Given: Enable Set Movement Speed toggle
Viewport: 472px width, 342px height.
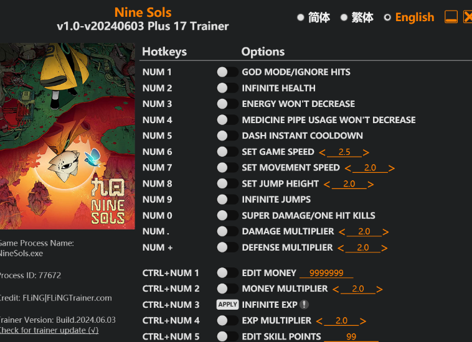Looking at the screenshot, I should 227,168.
